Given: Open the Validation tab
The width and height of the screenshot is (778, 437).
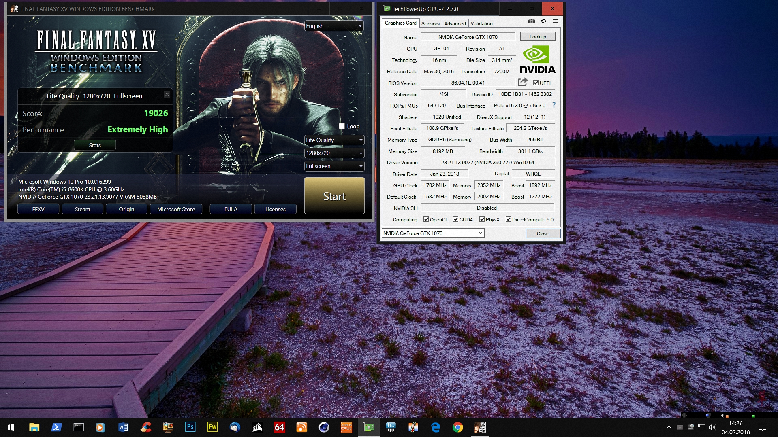Looking at the screenshot, I should pos(481,23).
